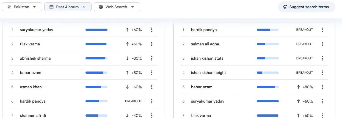Open more options for hardik pandya right row
This screenshot has height=118, width=342.
[322, 30]
